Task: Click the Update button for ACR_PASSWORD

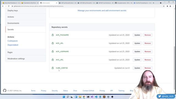Action: click(137, 35)
